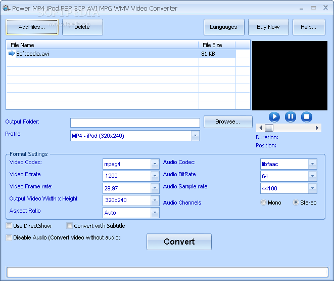The height and width of the screenshot is (281, 334).
Task: Click the Delete button
Action: 82,27
